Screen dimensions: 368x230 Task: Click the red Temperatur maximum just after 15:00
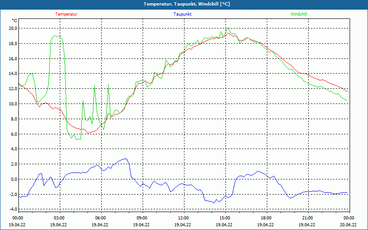228,33
